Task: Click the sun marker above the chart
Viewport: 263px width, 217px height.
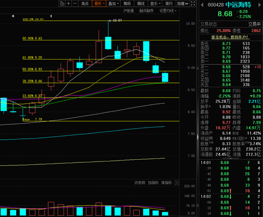Action: pos(13,16)
